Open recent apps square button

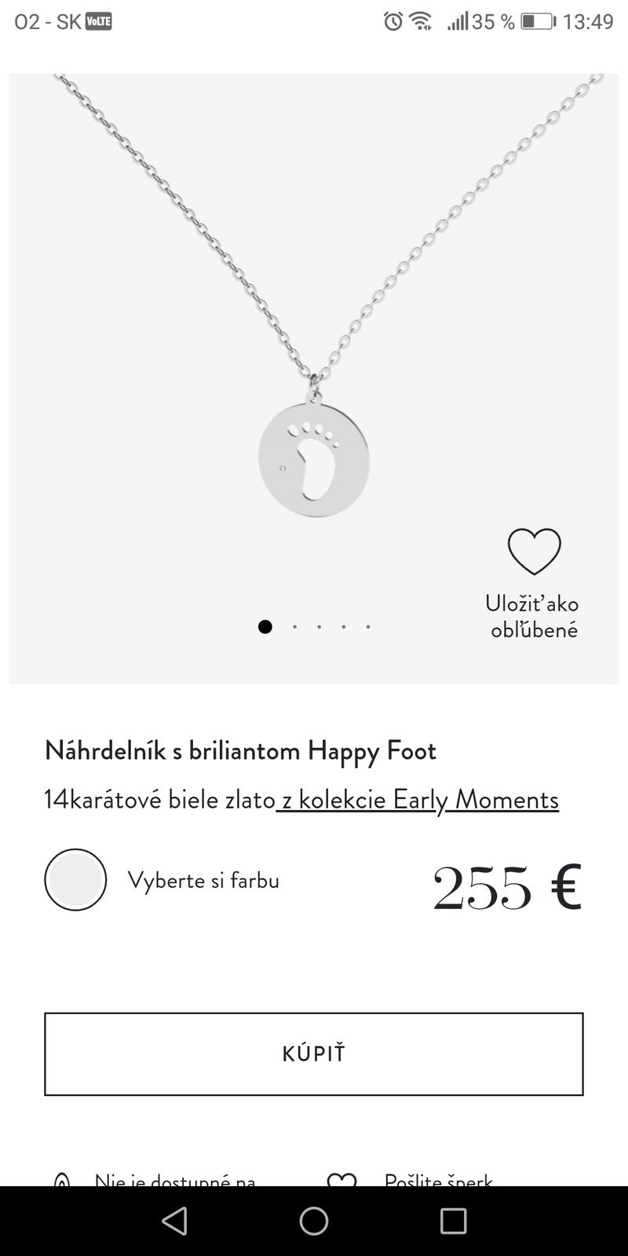coord(453,1221)
